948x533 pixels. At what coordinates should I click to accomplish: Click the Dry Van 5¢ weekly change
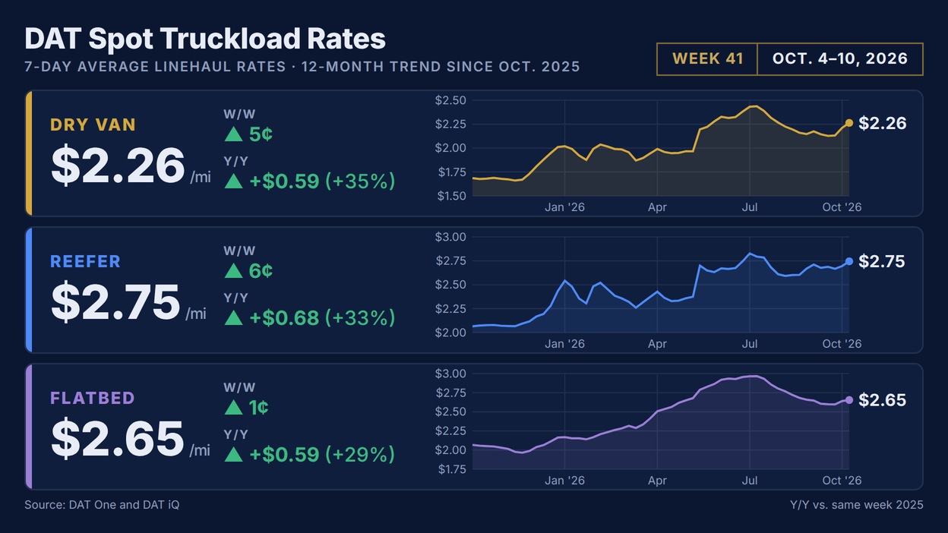click(261, 134)
